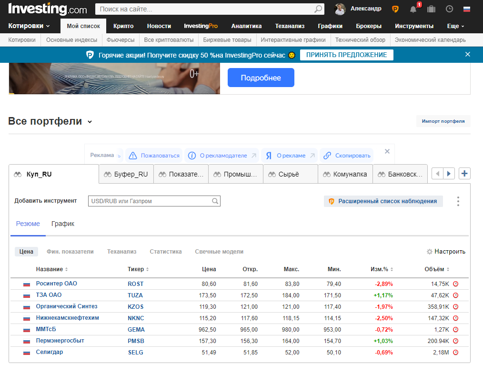The width and height of the screenshot is (483, 373).
Task: Add new watchlist with plus button
Action: pyautogui.click(x=464, y=174)
